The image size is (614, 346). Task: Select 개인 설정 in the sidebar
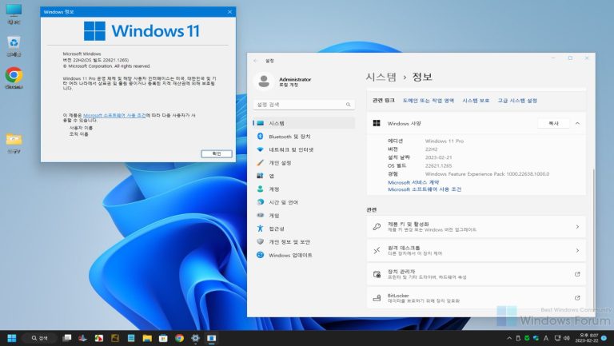(304, 163)
